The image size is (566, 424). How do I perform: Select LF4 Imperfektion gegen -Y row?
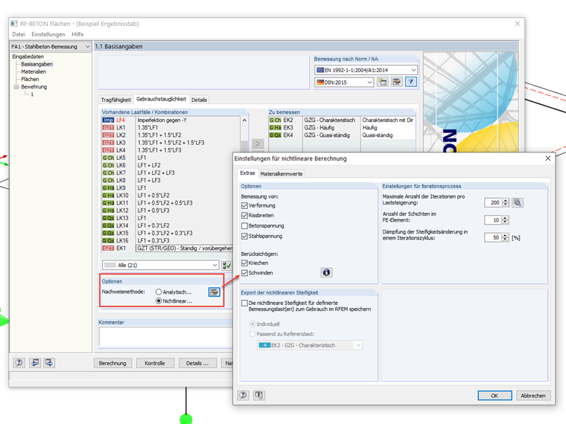[171, 120]
